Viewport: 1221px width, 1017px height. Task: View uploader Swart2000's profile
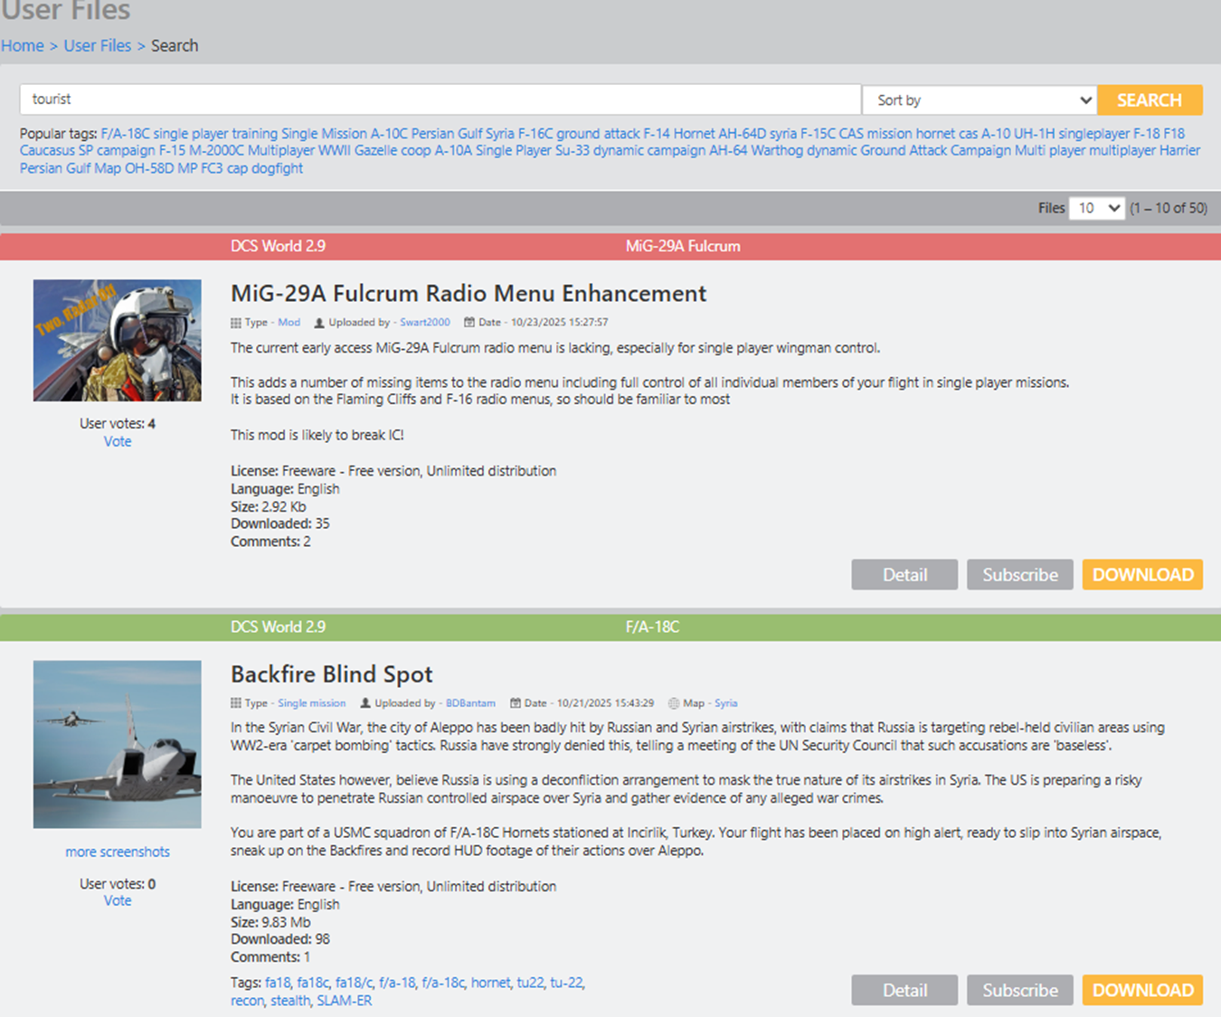pos(425,323)
